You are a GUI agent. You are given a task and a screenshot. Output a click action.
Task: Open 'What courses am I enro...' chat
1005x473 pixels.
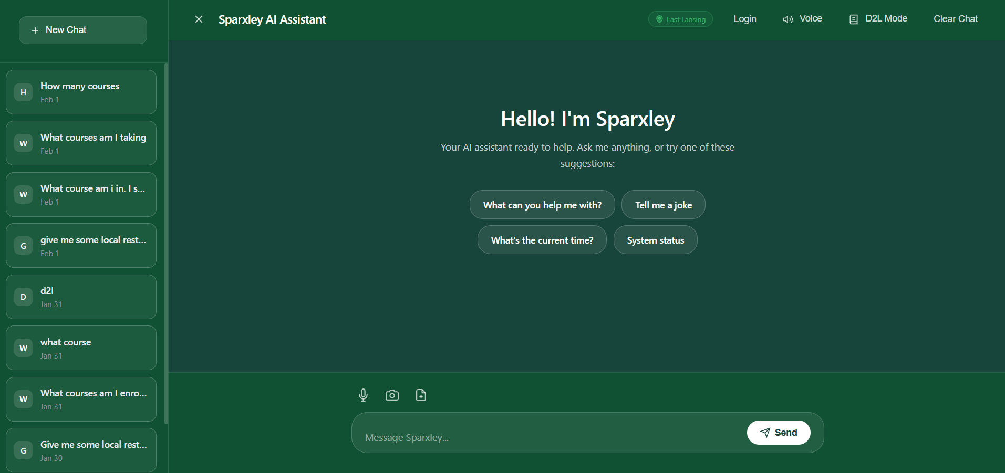click(81, 400)
